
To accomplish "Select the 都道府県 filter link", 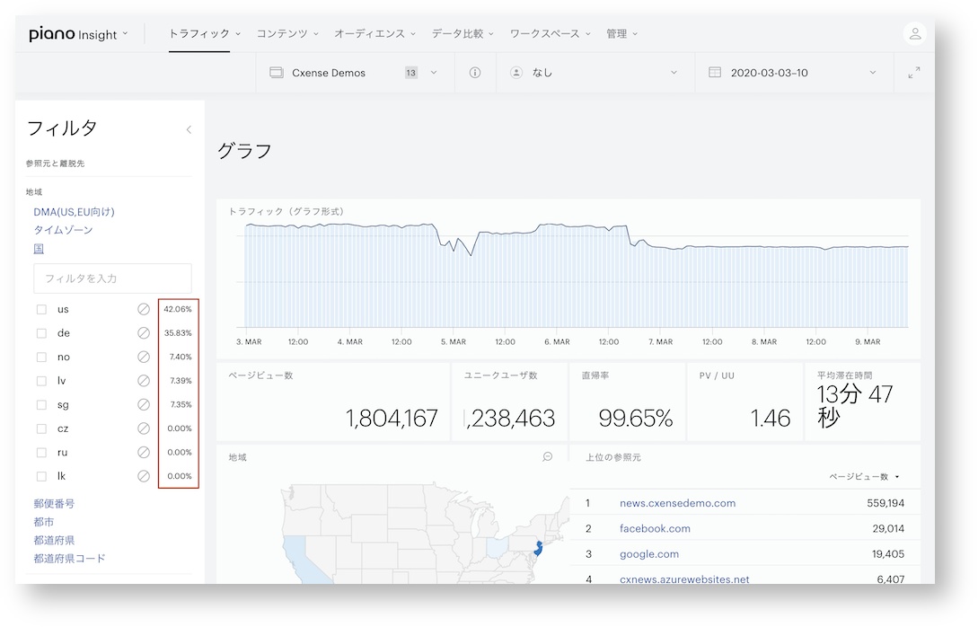I will (54, 540).
